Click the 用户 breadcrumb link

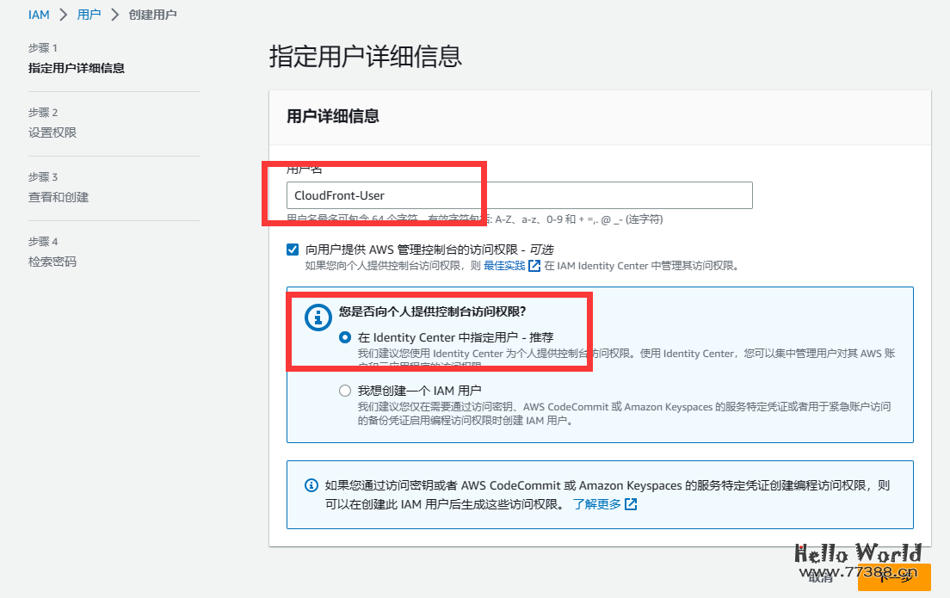(89, 14)
